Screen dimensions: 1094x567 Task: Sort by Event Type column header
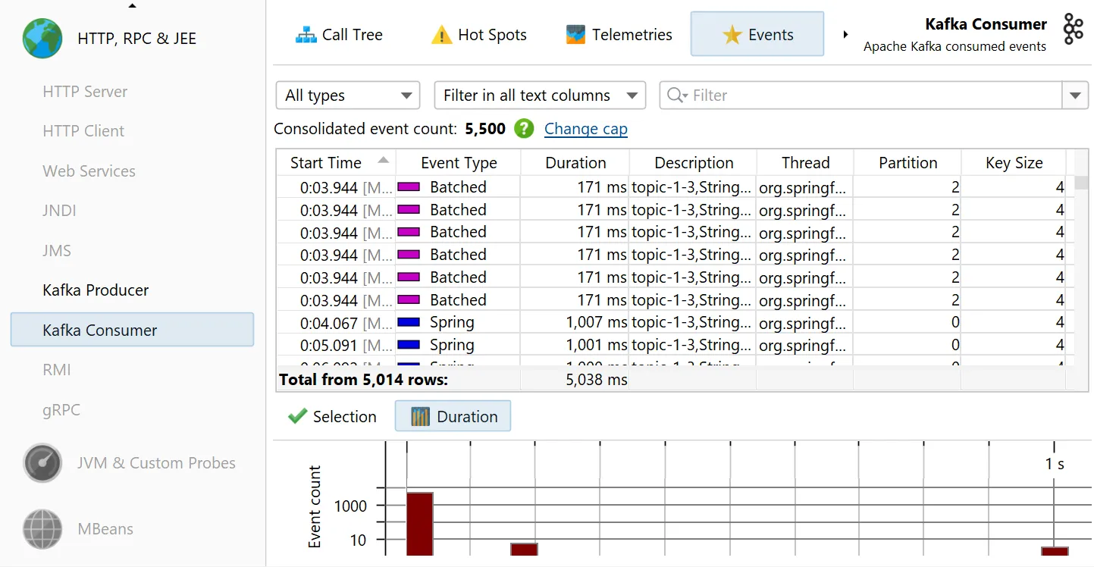pyautogui.click(x=459, y=162)
